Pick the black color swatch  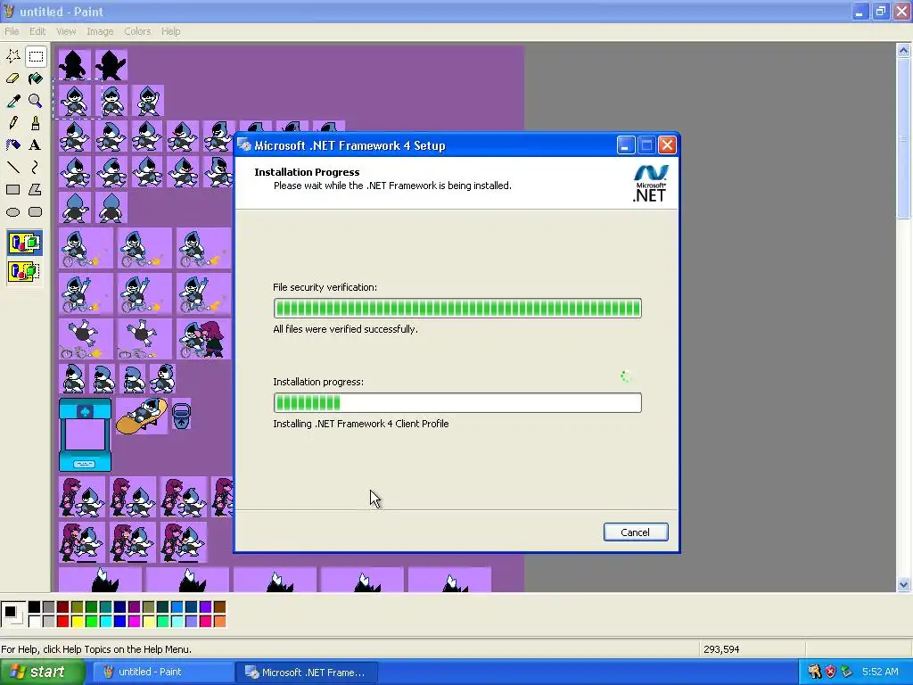click(35, 607)
